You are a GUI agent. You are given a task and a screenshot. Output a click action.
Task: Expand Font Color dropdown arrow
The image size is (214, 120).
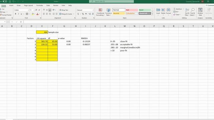[39, 14]
